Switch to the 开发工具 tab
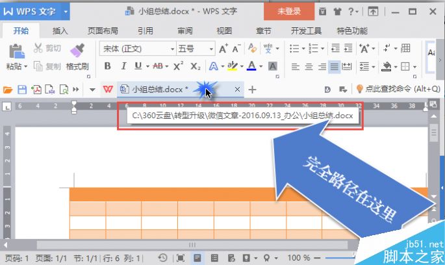 point(306,31)
